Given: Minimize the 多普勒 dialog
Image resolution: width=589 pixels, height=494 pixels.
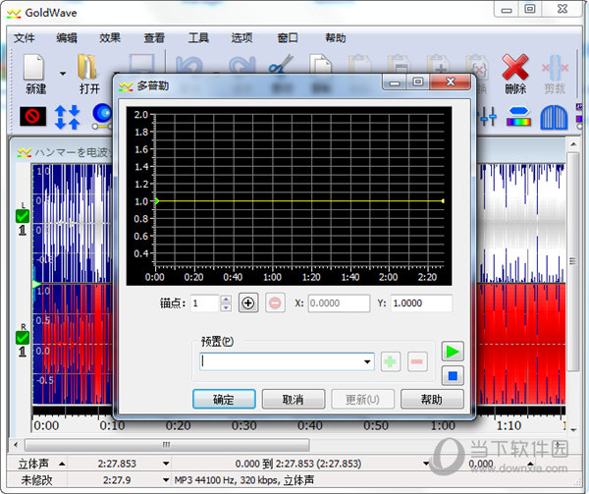Looking at the screenshot, I should pyautogui.click(x=394, y=82).
